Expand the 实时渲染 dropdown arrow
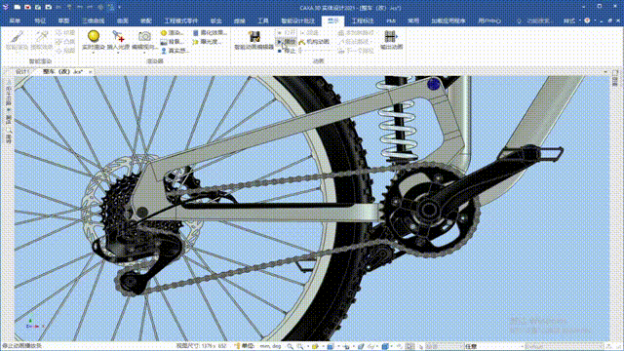 94,53
